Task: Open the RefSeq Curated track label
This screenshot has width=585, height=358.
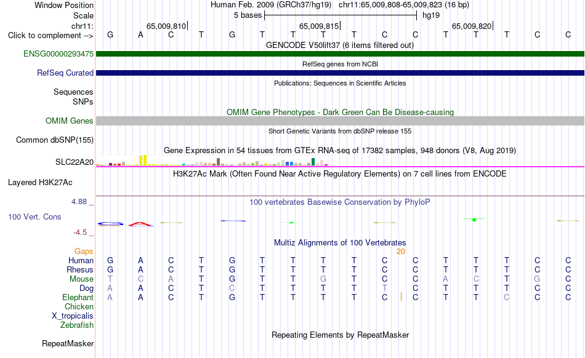Action: click(x=65, y=73)
